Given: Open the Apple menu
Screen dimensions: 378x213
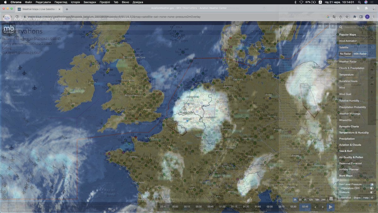Looking at the screenshot, I should (5, 2).
